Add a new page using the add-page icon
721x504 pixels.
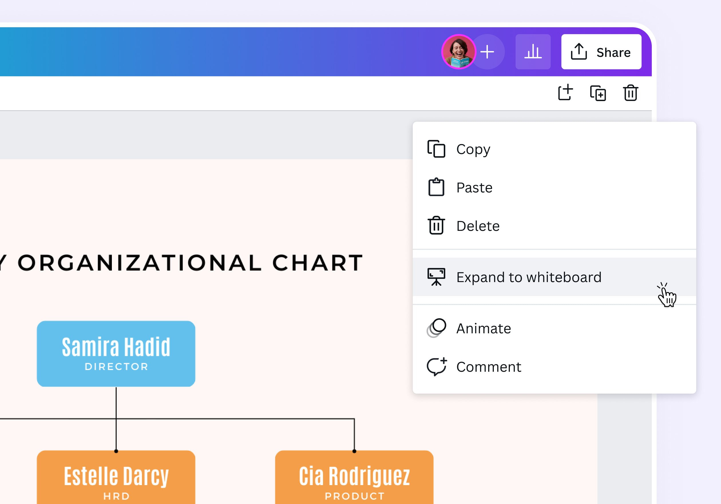pyautogui.click(x=566, y=93)
